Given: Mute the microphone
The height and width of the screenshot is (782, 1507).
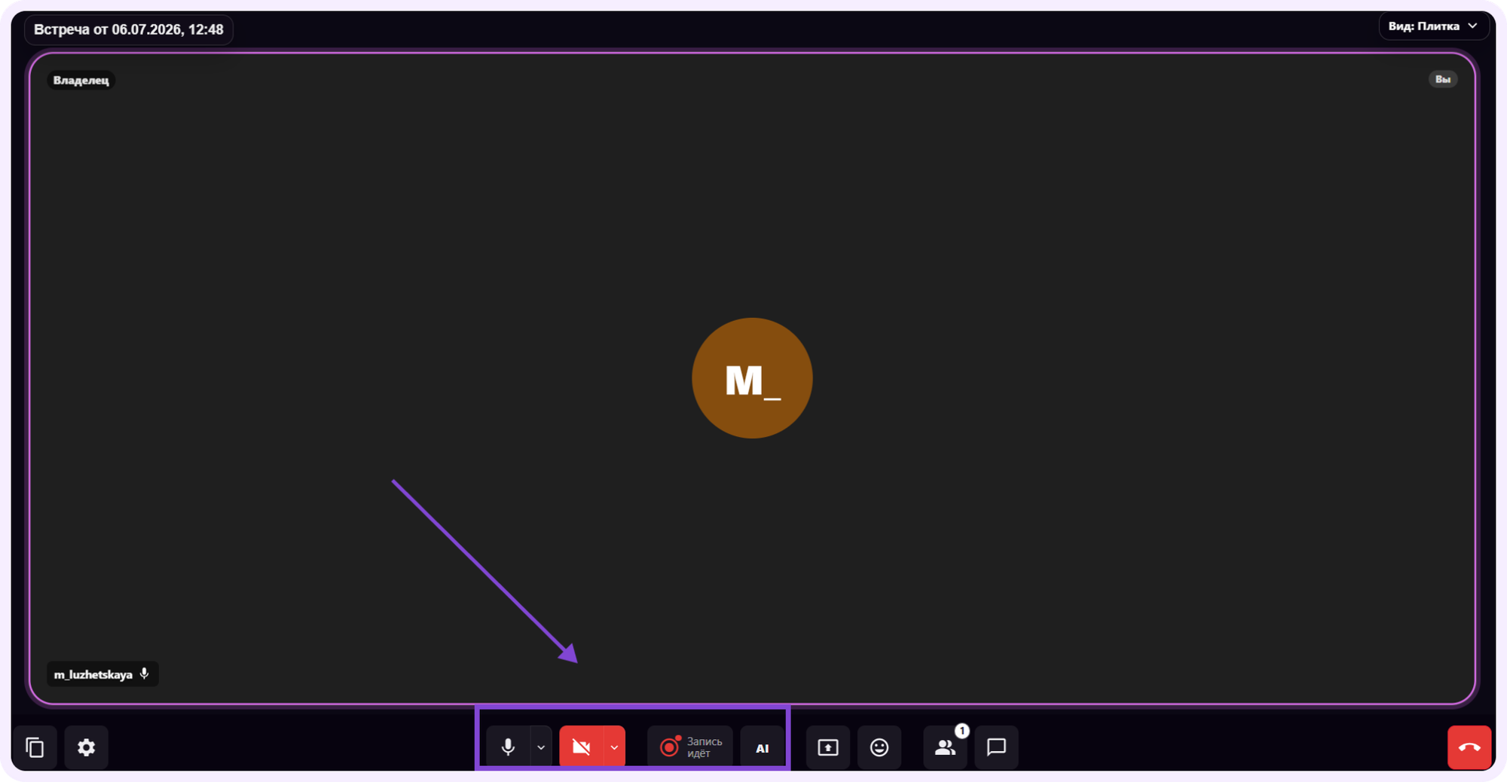Looking at the screenshot, I should [509, 747].
